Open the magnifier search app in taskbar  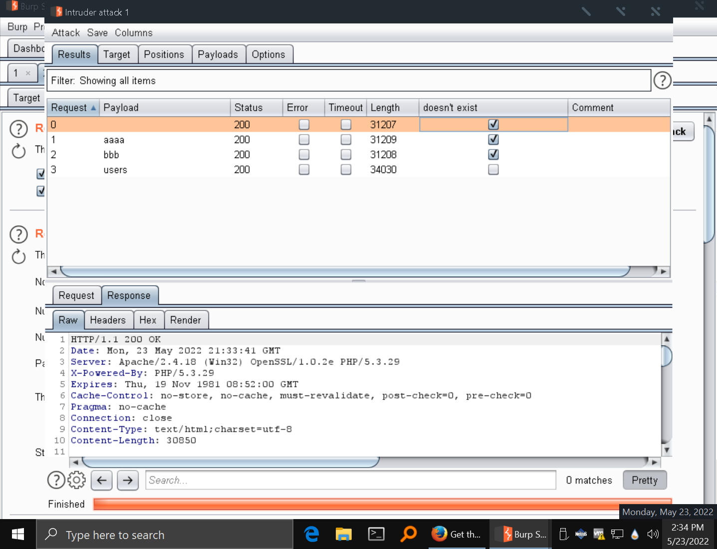[408, 534]
